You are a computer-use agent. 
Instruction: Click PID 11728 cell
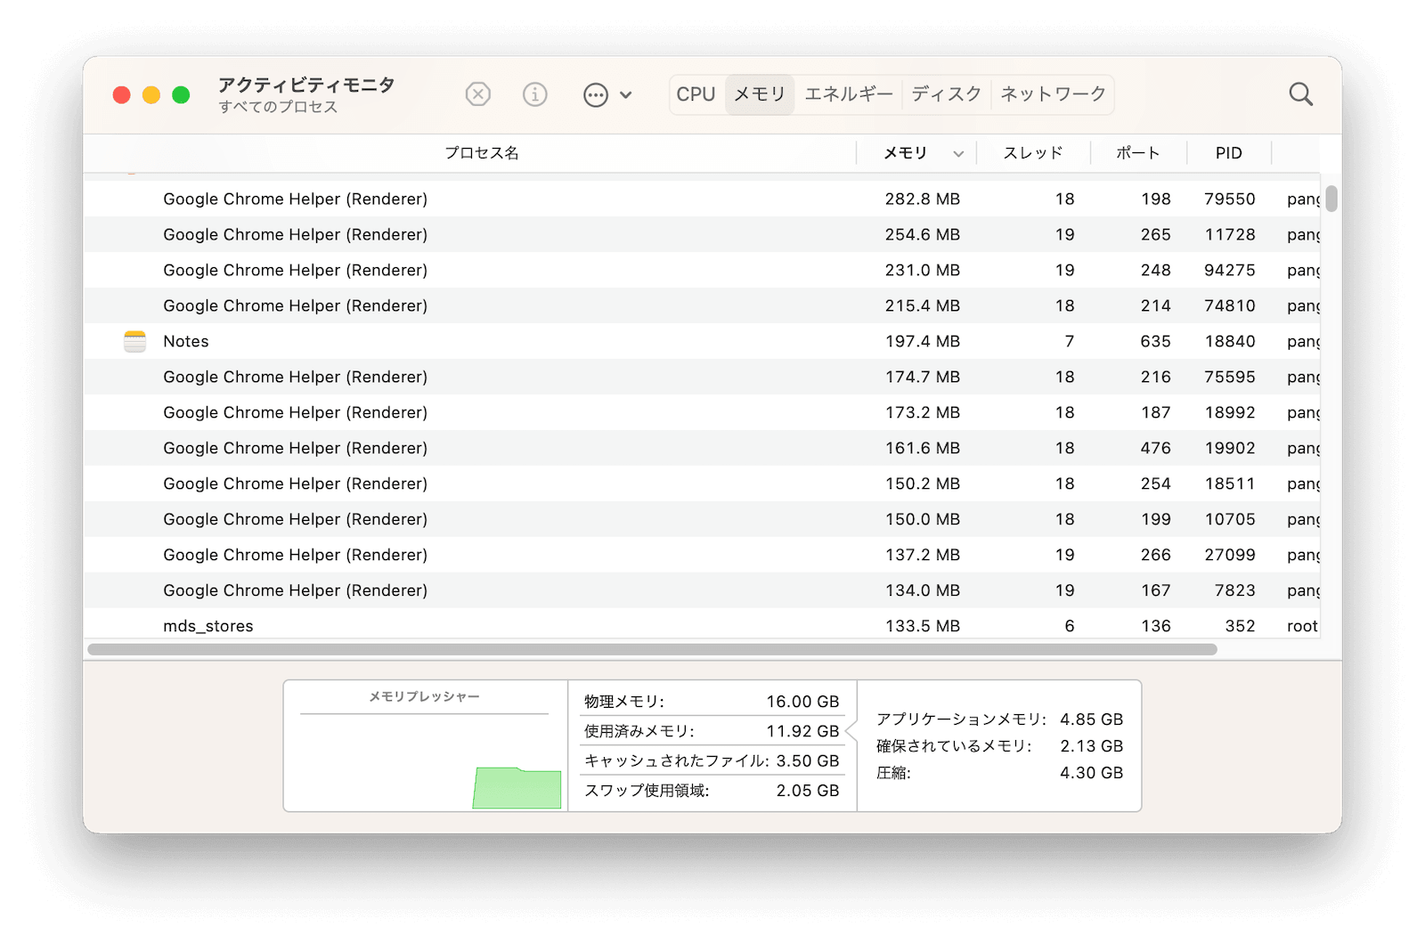tap(1229, 234)
